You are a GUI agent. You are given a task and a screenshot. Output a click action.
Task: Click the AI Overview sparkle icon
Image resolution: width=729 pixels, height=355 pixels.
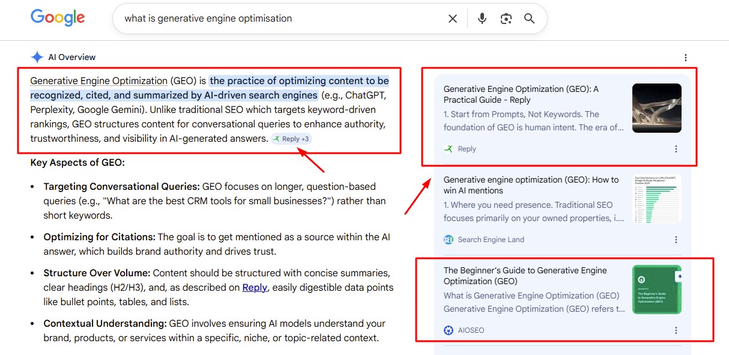[x=37, y=57]
